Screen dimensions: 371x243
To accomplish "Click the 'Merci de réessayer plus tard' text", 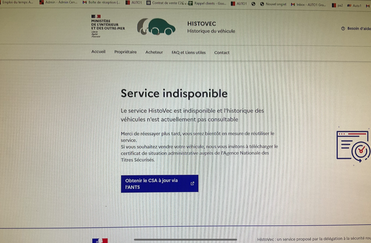I will [198, 137].
